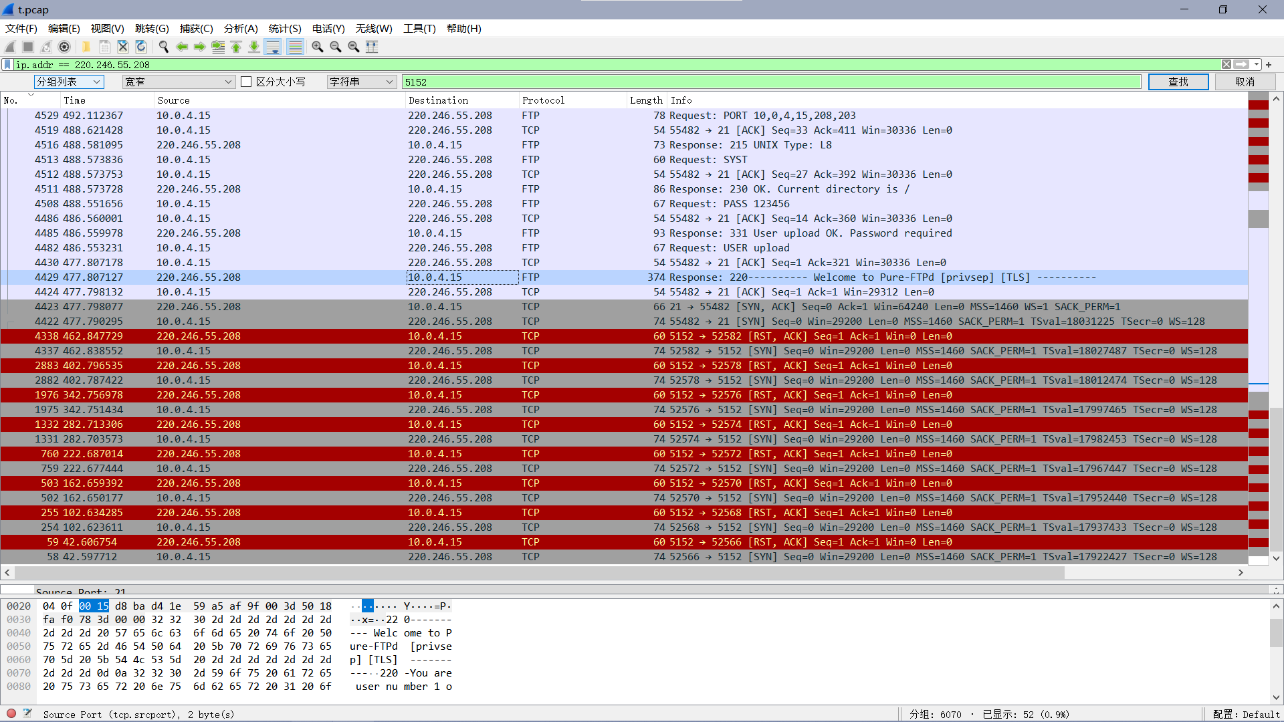1284x722 pixels.
Task: Open the 捕获(C) menu
Action: click(197, 29)
